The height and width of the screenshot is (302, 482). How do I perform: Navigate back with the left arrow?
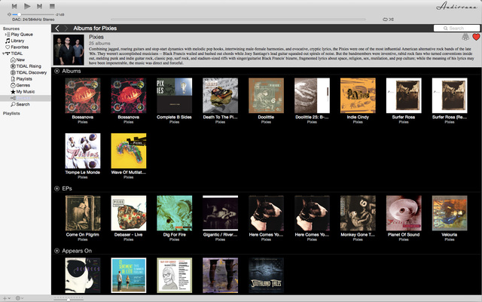57,28
